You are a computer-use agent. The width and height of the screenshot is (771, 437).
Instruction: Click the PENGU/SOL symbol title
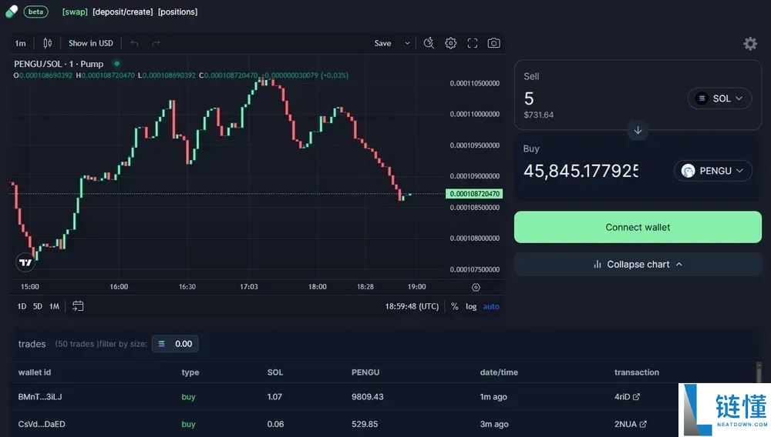59,64
